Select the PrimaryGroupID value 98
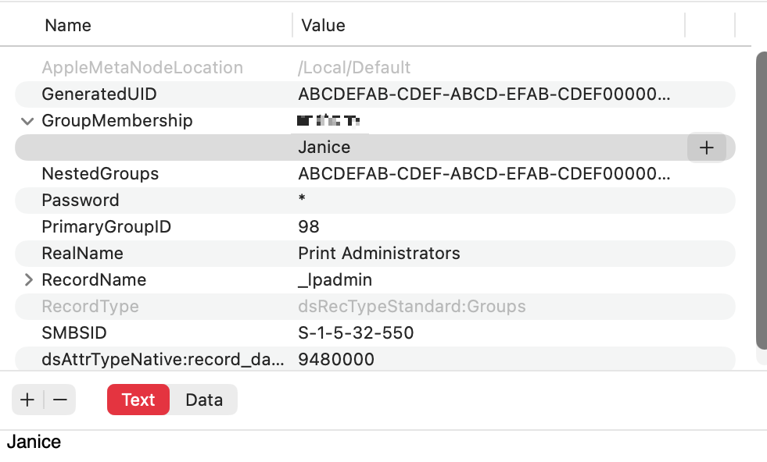Screen dimensions: 767x462 coord(309,227)
